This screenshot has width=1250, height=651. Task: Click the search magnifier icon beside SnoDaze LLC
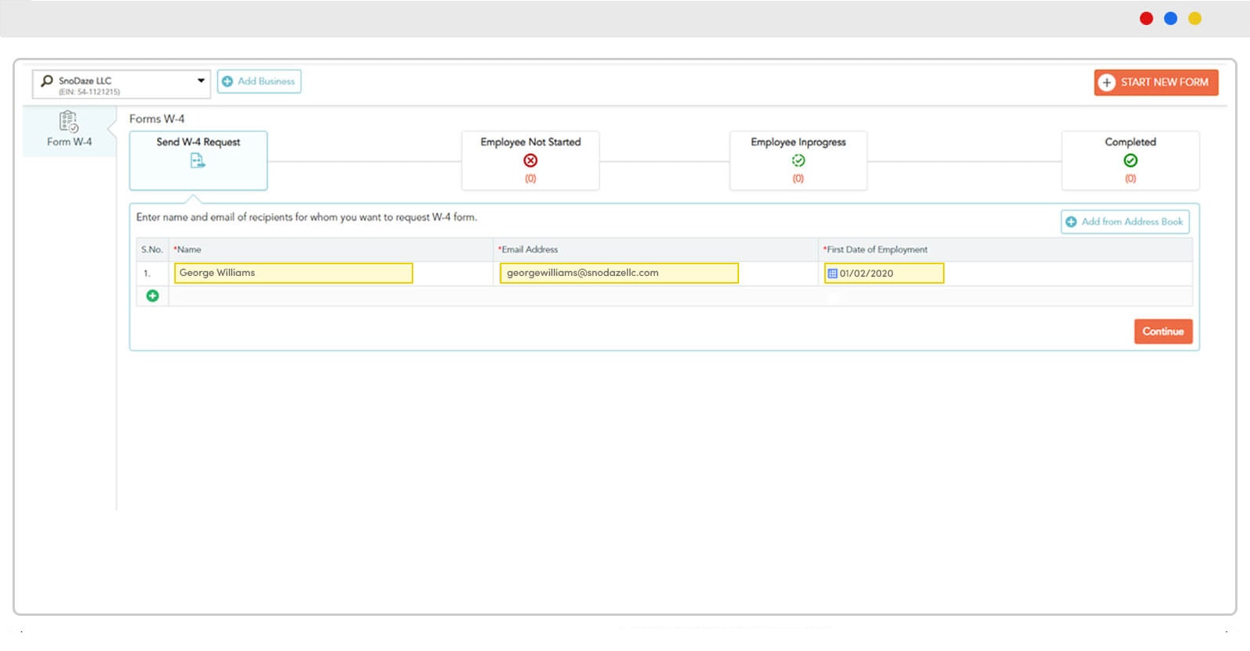(47, 80)
